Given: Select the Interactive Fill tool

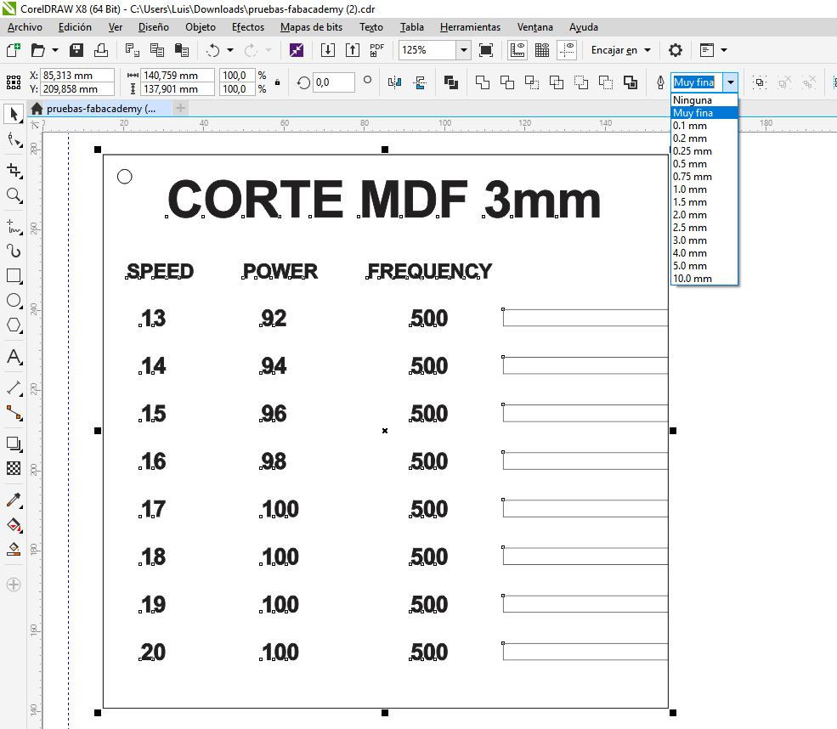Looking at the screenshot, I should pyautogui.click(x=14, y=524).
